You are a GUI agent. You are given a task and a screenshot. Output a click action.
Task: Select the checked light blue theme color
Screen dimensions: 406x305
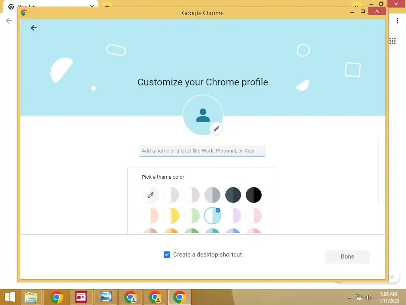[x=213, y=216]
